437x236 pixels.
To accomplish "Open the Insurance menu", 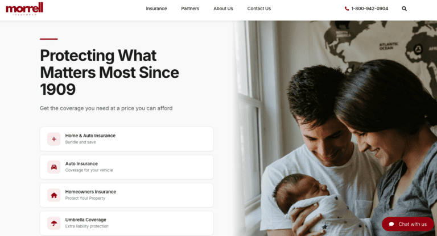I will [156, 9].
